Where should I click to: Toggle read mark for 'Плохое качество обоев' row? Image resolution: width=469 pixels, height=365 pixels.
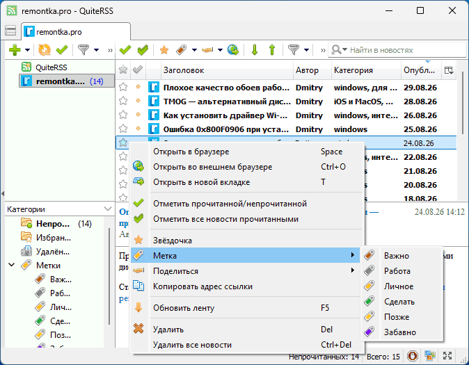click(x=138, y=87)
